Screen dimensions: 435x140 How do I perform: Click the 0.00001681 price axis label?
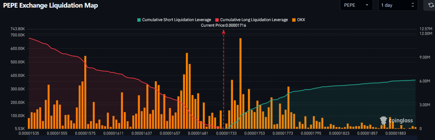point(199,133)
